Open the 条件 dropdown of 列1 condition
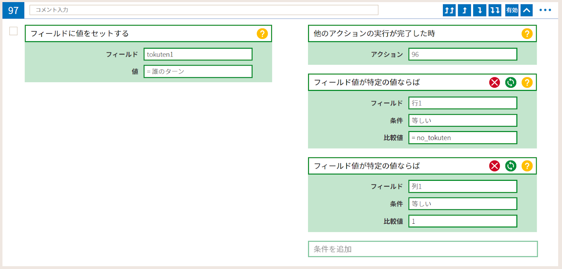The width and height of the screenshot is (562, 269). pos(463,204)
